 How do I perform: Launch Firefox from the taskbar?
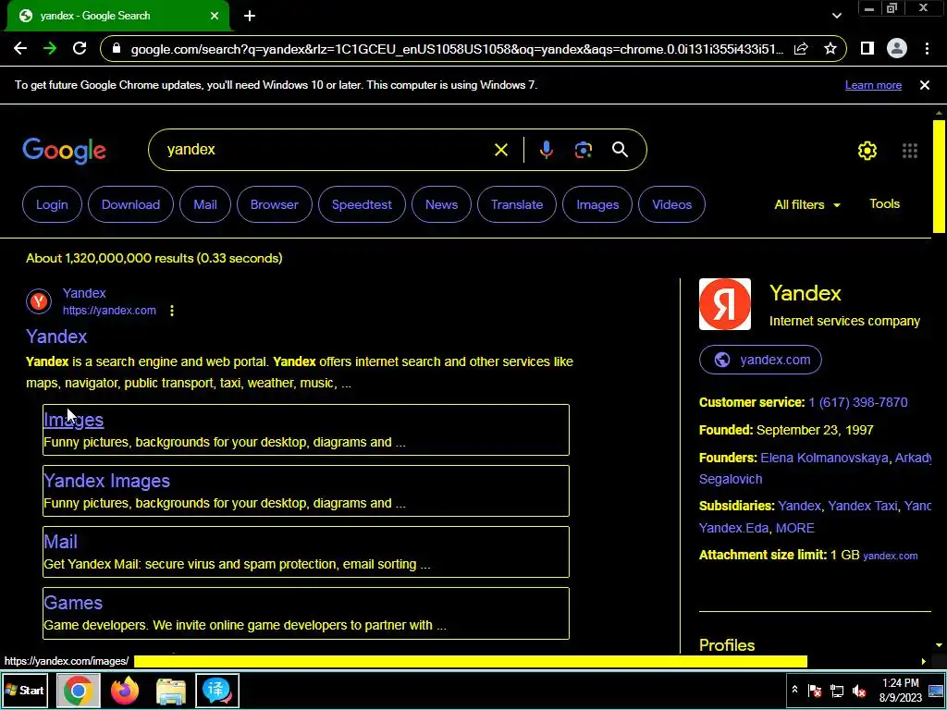pos(125,690)
